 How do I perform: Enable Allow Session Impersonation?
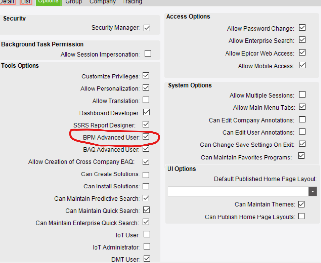148,54
